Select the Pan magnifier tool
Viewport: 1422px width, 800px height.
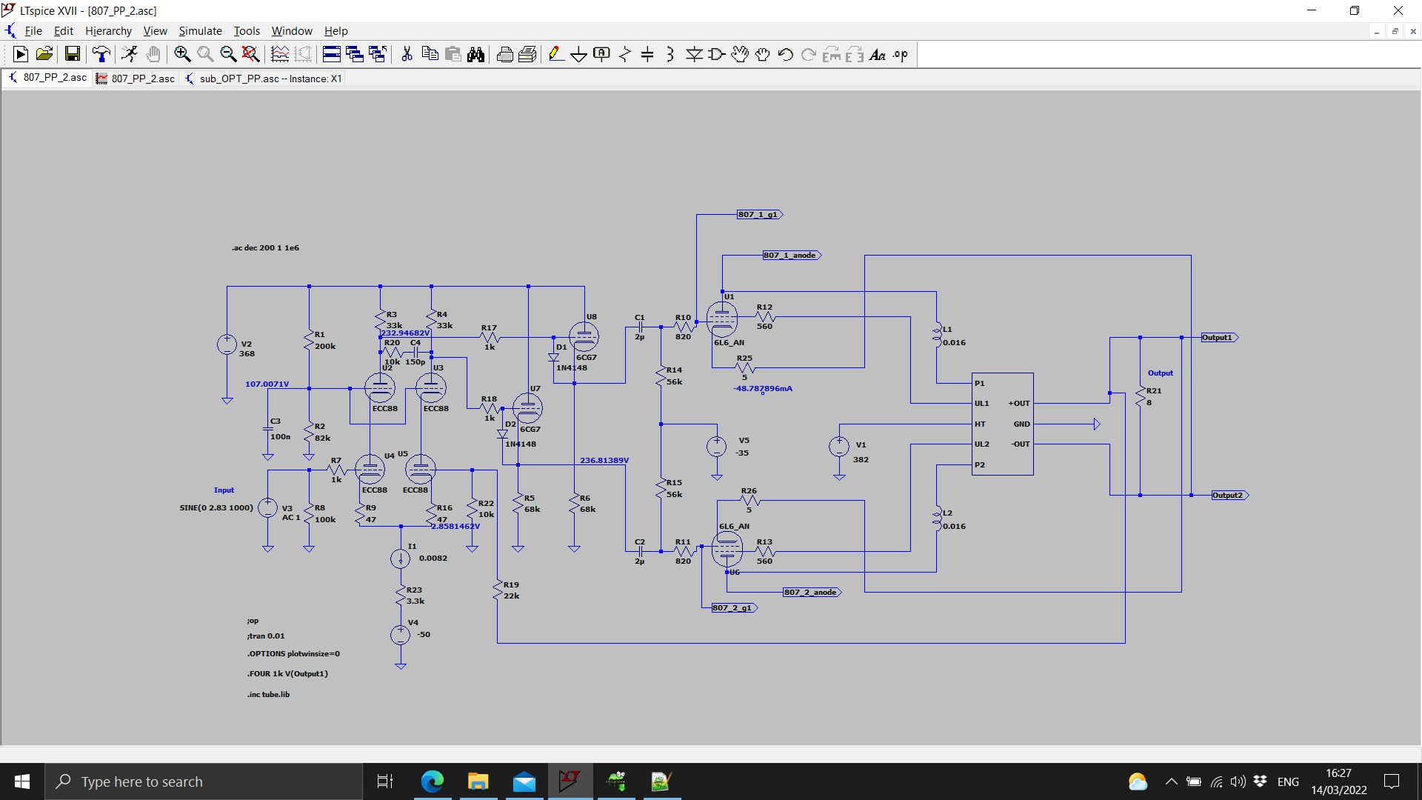[205, 54]
